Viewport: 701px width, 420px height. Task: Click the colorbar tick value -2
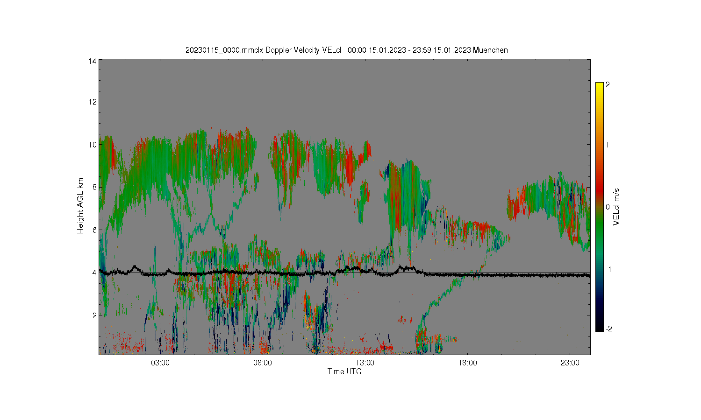coord(608,329)
